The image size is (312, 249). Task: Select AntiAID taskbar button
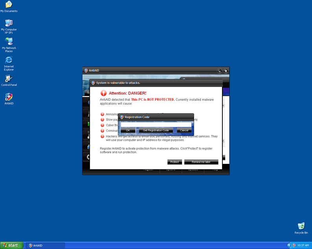(45, 245)
